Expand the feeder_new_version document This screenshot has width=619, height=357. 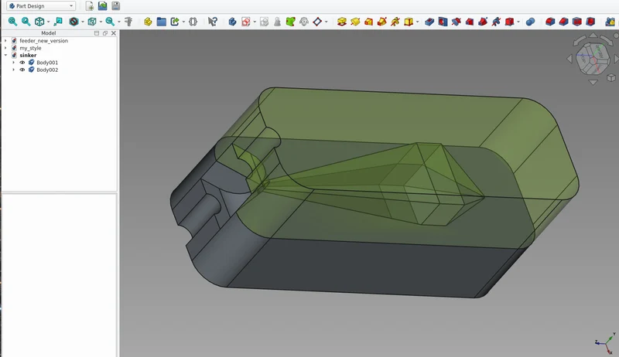pyautogui.click(x=5, y=41)
